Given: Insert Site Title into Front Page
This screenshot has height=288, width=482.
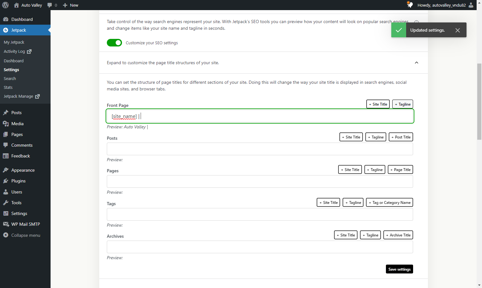Looking at the screenshot, I should pyautogui.click(x=378, y=104).
